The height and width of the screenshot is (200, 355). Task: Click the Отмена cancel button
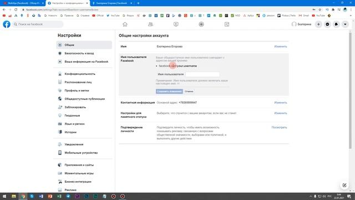tap(189, 91)
